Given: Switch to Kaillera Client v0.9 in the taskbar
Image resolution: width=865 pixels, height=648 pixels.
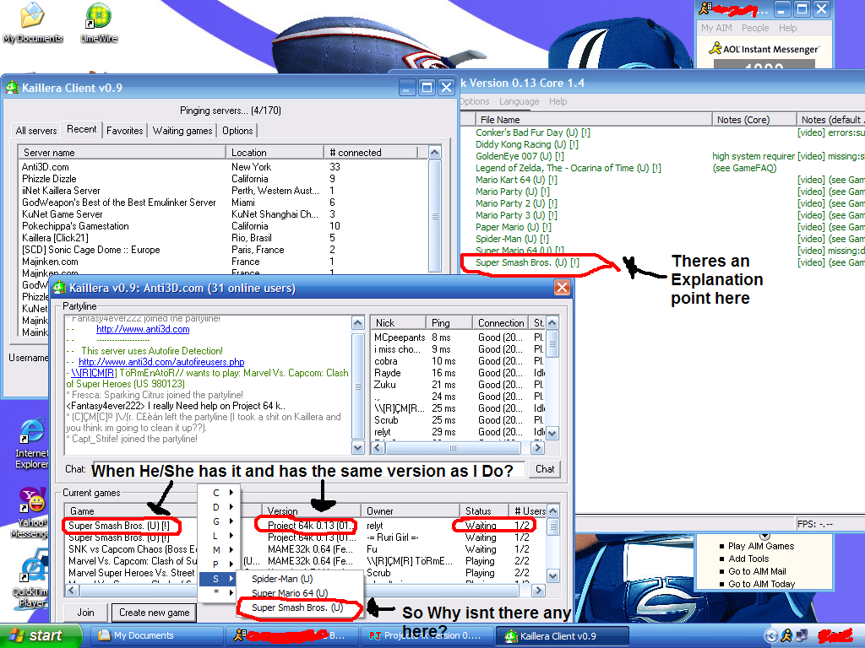Looking at the screenshot, I should 562,636.
